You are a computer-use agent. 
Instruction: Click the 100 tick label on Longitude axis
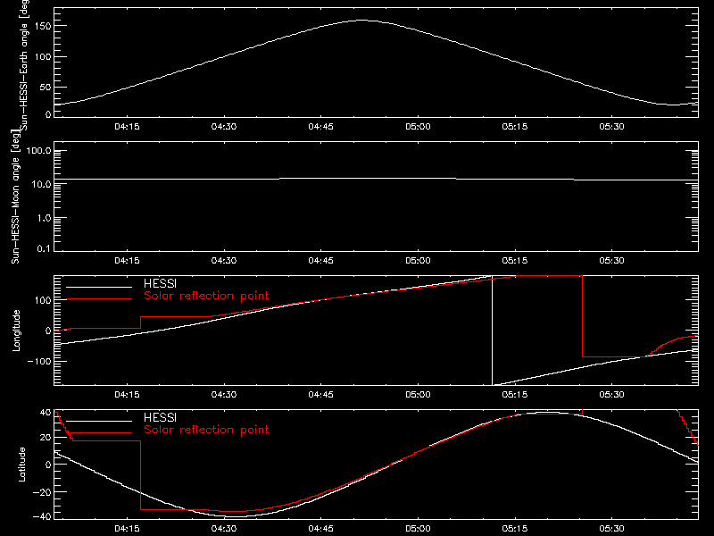tap(43, 300)
